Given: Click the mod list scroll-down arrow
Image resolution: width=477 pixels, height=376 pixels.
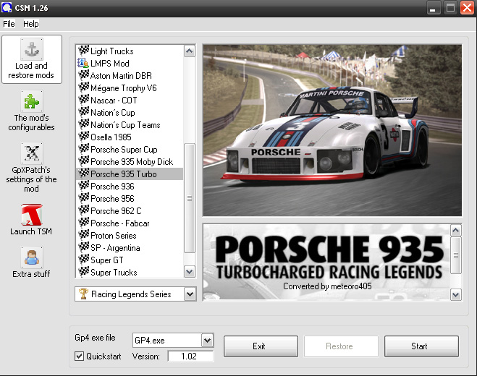Looking at the screenshot, I should 190,271.
